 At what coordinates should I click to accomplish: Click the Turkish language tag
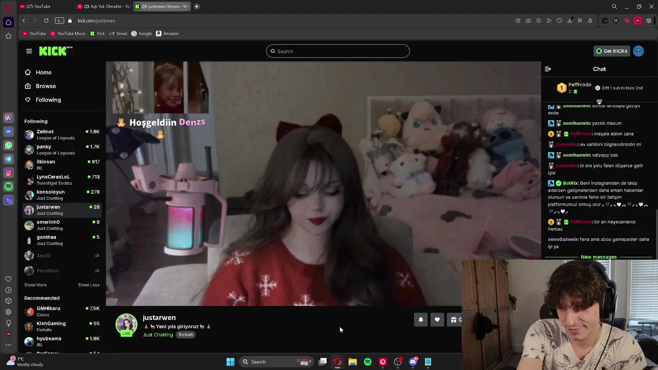tap(186, 335)
